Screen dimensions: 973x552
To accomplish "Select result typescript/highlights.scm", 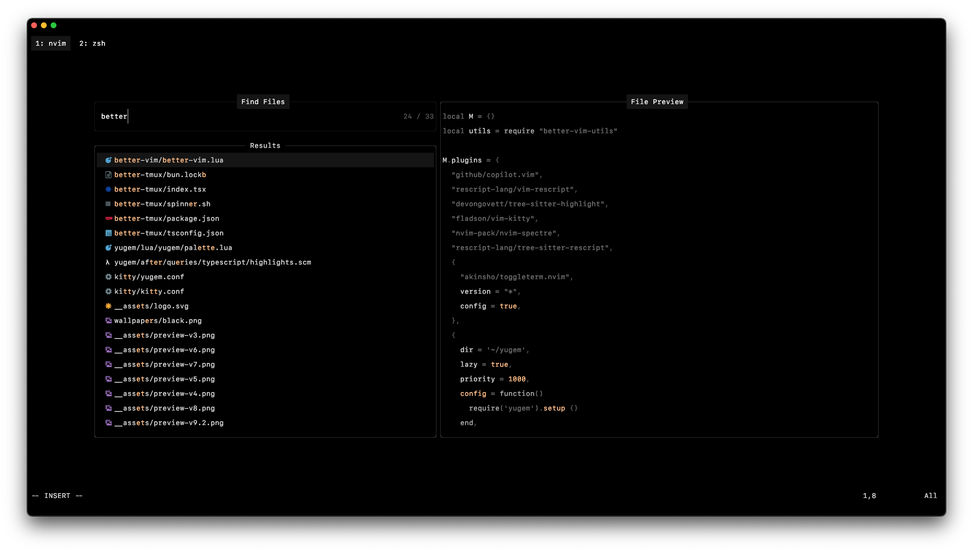I will [265, 262].
